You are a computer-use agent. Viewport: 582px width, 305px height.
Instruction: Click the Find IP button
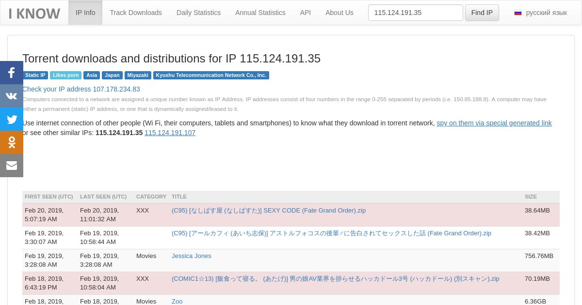click(x=482, y=13)
